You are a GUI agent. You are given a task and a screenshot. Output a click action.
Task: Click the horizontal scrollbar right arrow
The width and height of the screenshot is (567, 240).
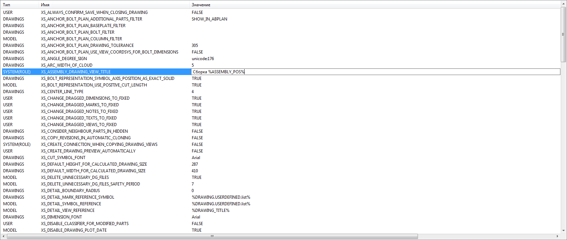point(558,237)
